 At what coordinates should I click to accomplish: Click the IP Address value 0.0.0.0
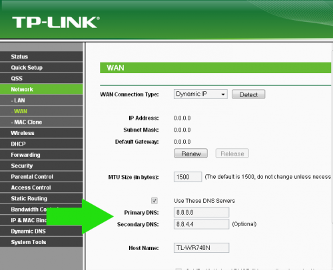(182, 118)
